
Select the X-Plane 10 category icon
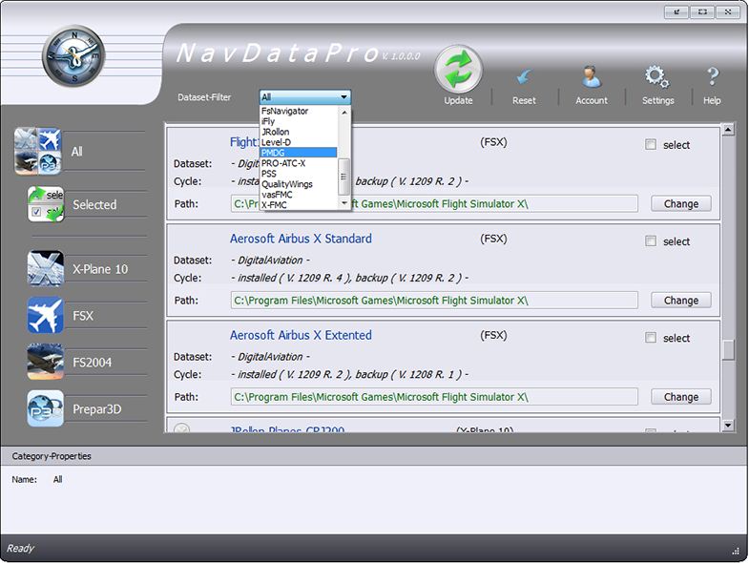46,269
